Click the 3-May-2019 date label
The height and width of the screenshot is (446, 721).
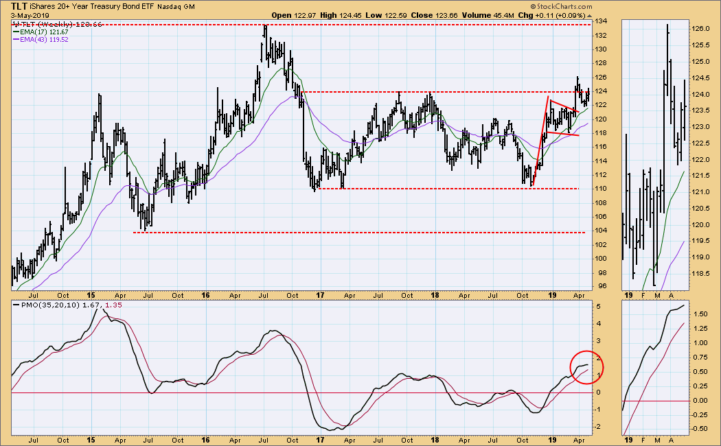[x=23, y=15]
